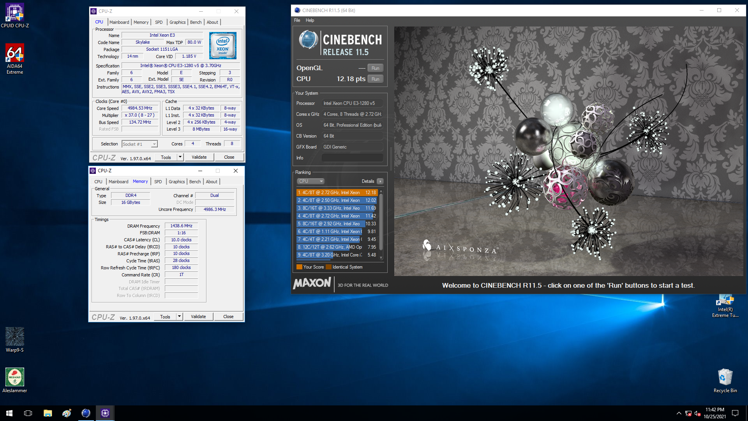This screenshot has height=421, width=748.
Task: Click the taskbar clock showing 11:42 PM
Action: pyautogui.click(x=714, y=413)
